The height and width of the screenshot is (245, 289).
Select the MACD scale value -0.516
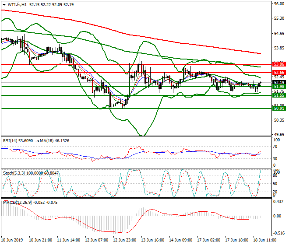point(278,233)
